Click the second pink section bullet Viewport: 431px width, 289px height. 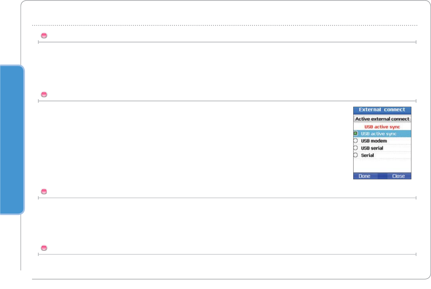coord(44,94)
